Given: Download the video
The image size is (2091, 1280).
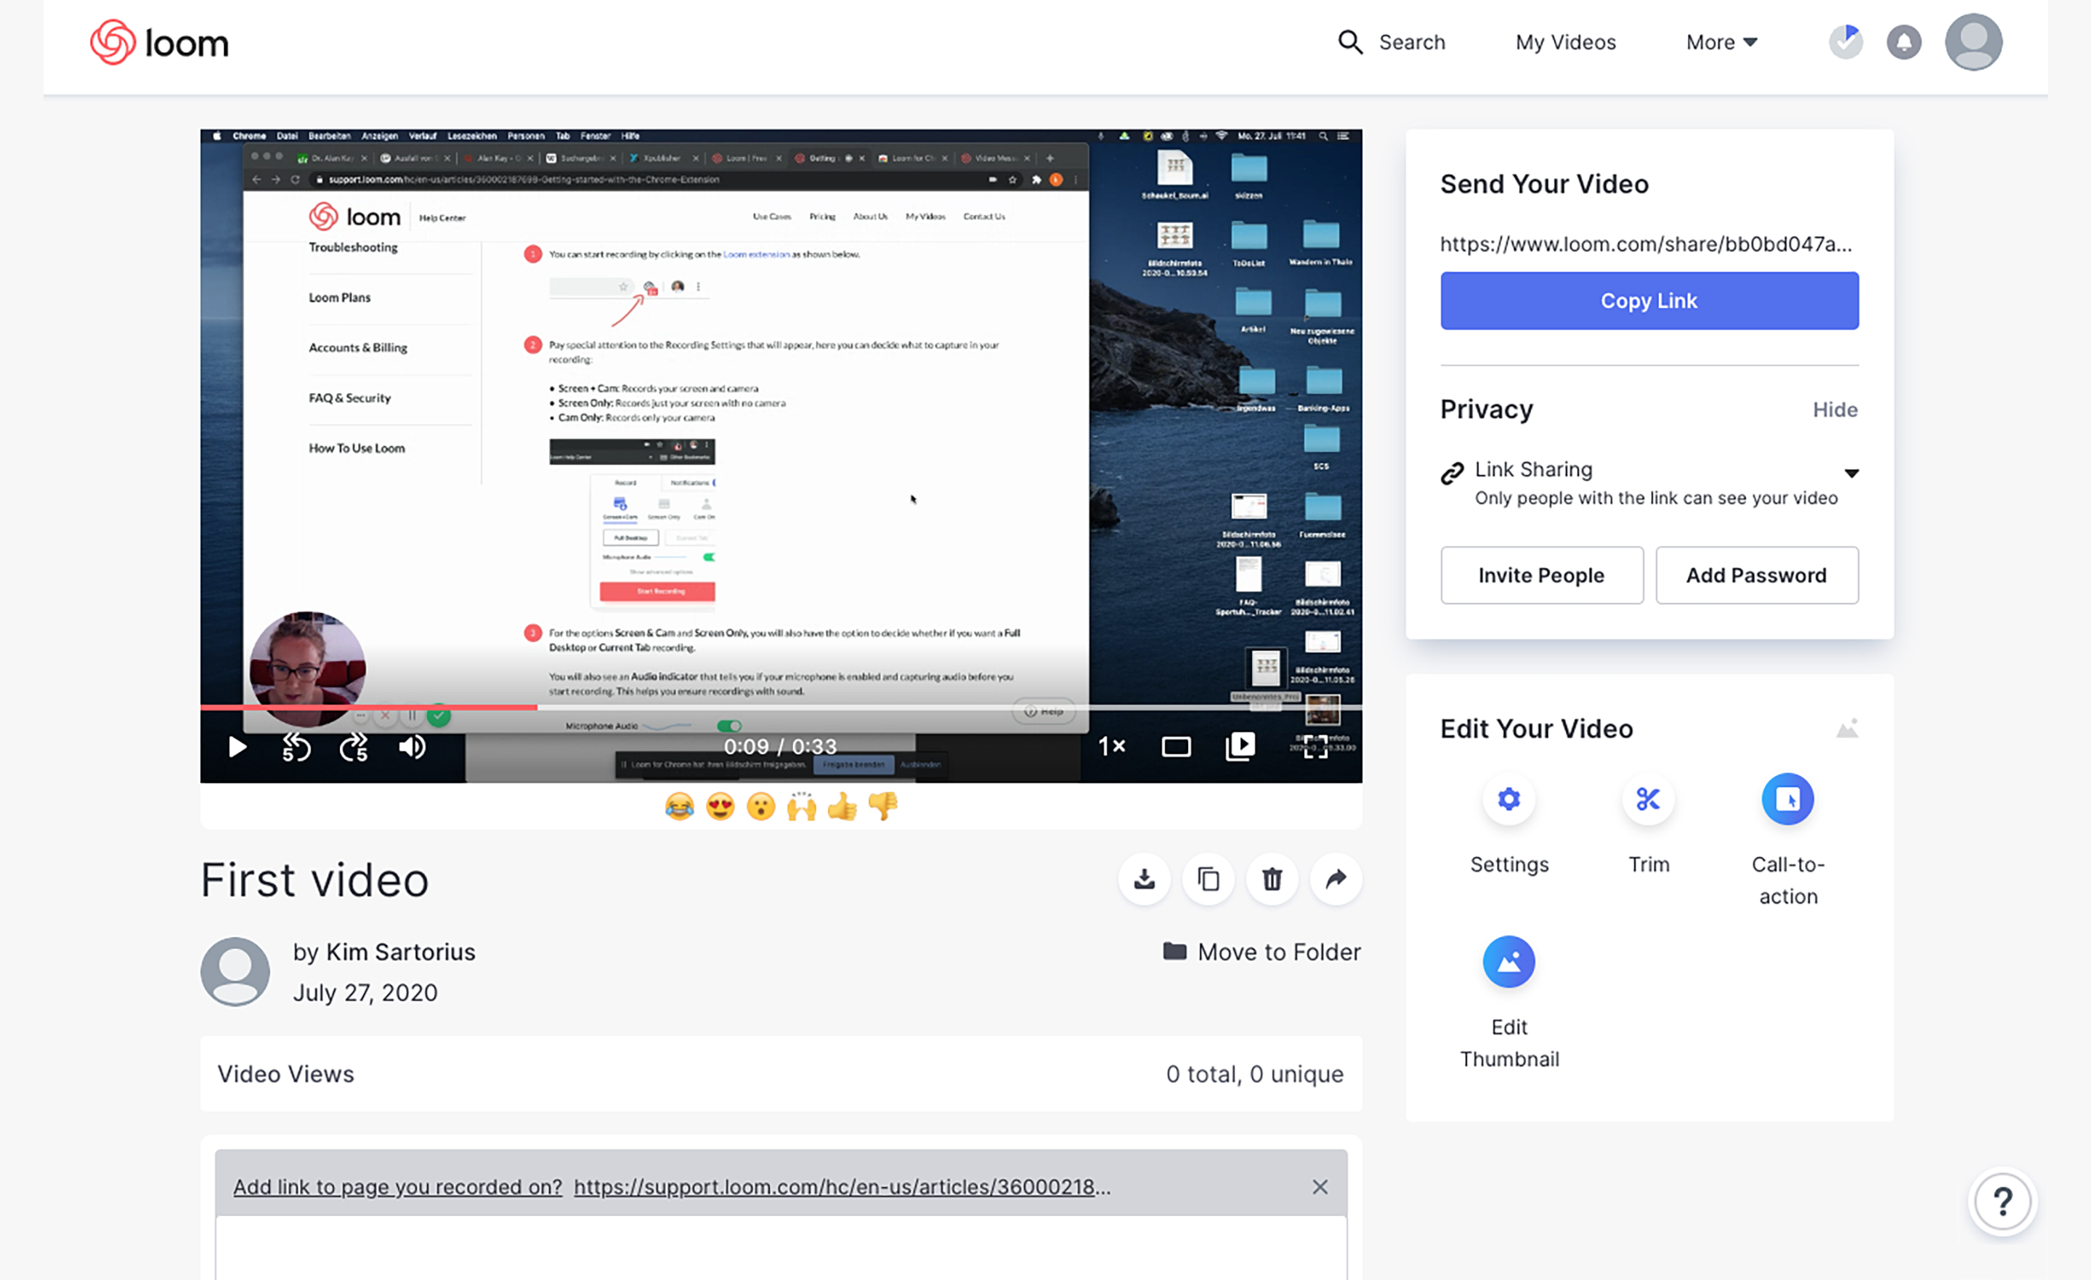Looking at the screenshot, I should 1144,879.
